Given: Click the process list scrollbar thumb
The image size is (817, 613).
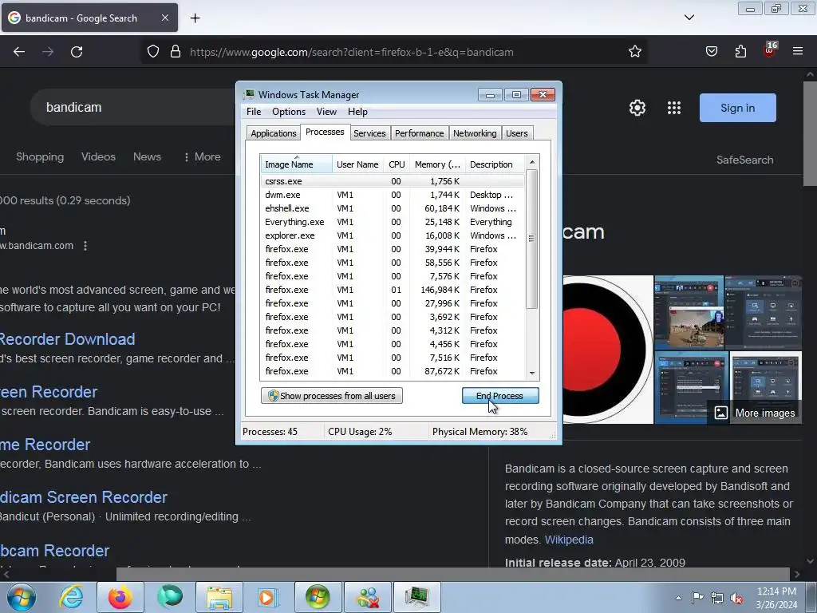Looking at the screenshot, I should point(531,239).
